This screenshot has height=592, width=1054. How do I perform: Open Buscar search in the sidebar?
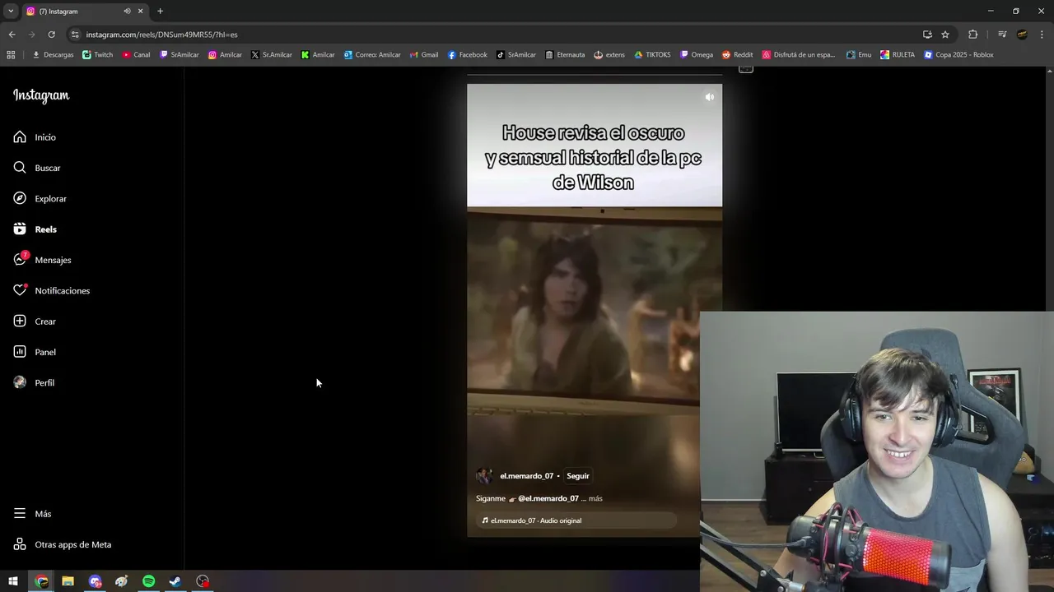pos(37,168)
